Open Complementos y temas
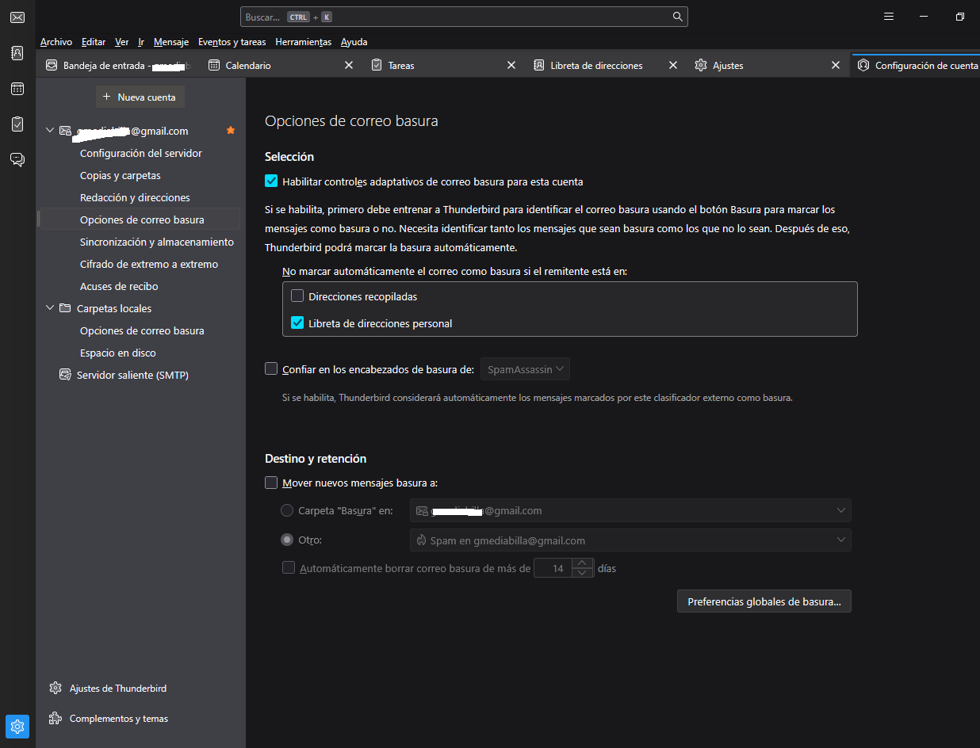 pyautogui.click(x=118, y=719)
